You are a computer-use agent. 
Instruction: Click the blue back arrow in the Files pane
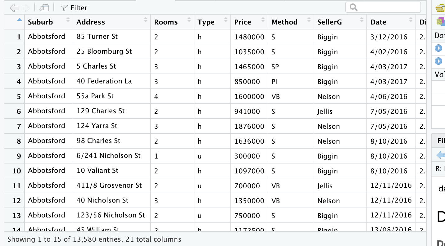click(441, 155)
